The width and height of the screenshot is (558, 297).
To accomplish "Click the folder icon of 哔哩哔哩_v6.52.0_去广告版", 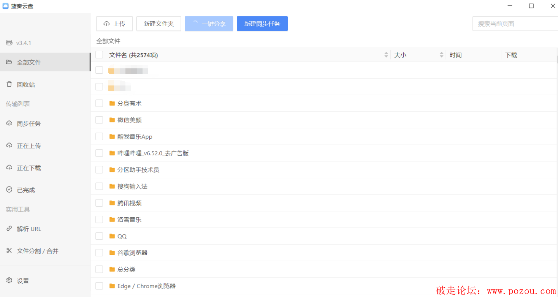I will click(x=112, y=153).
